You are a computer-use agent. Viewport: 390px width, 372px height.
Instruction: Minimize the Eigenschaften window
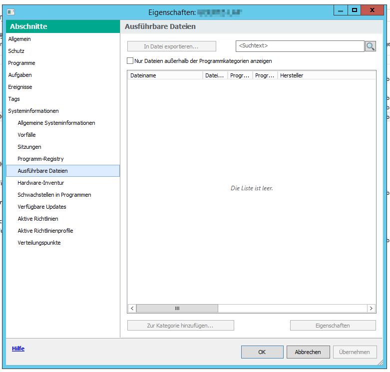(x=341, y=10)
